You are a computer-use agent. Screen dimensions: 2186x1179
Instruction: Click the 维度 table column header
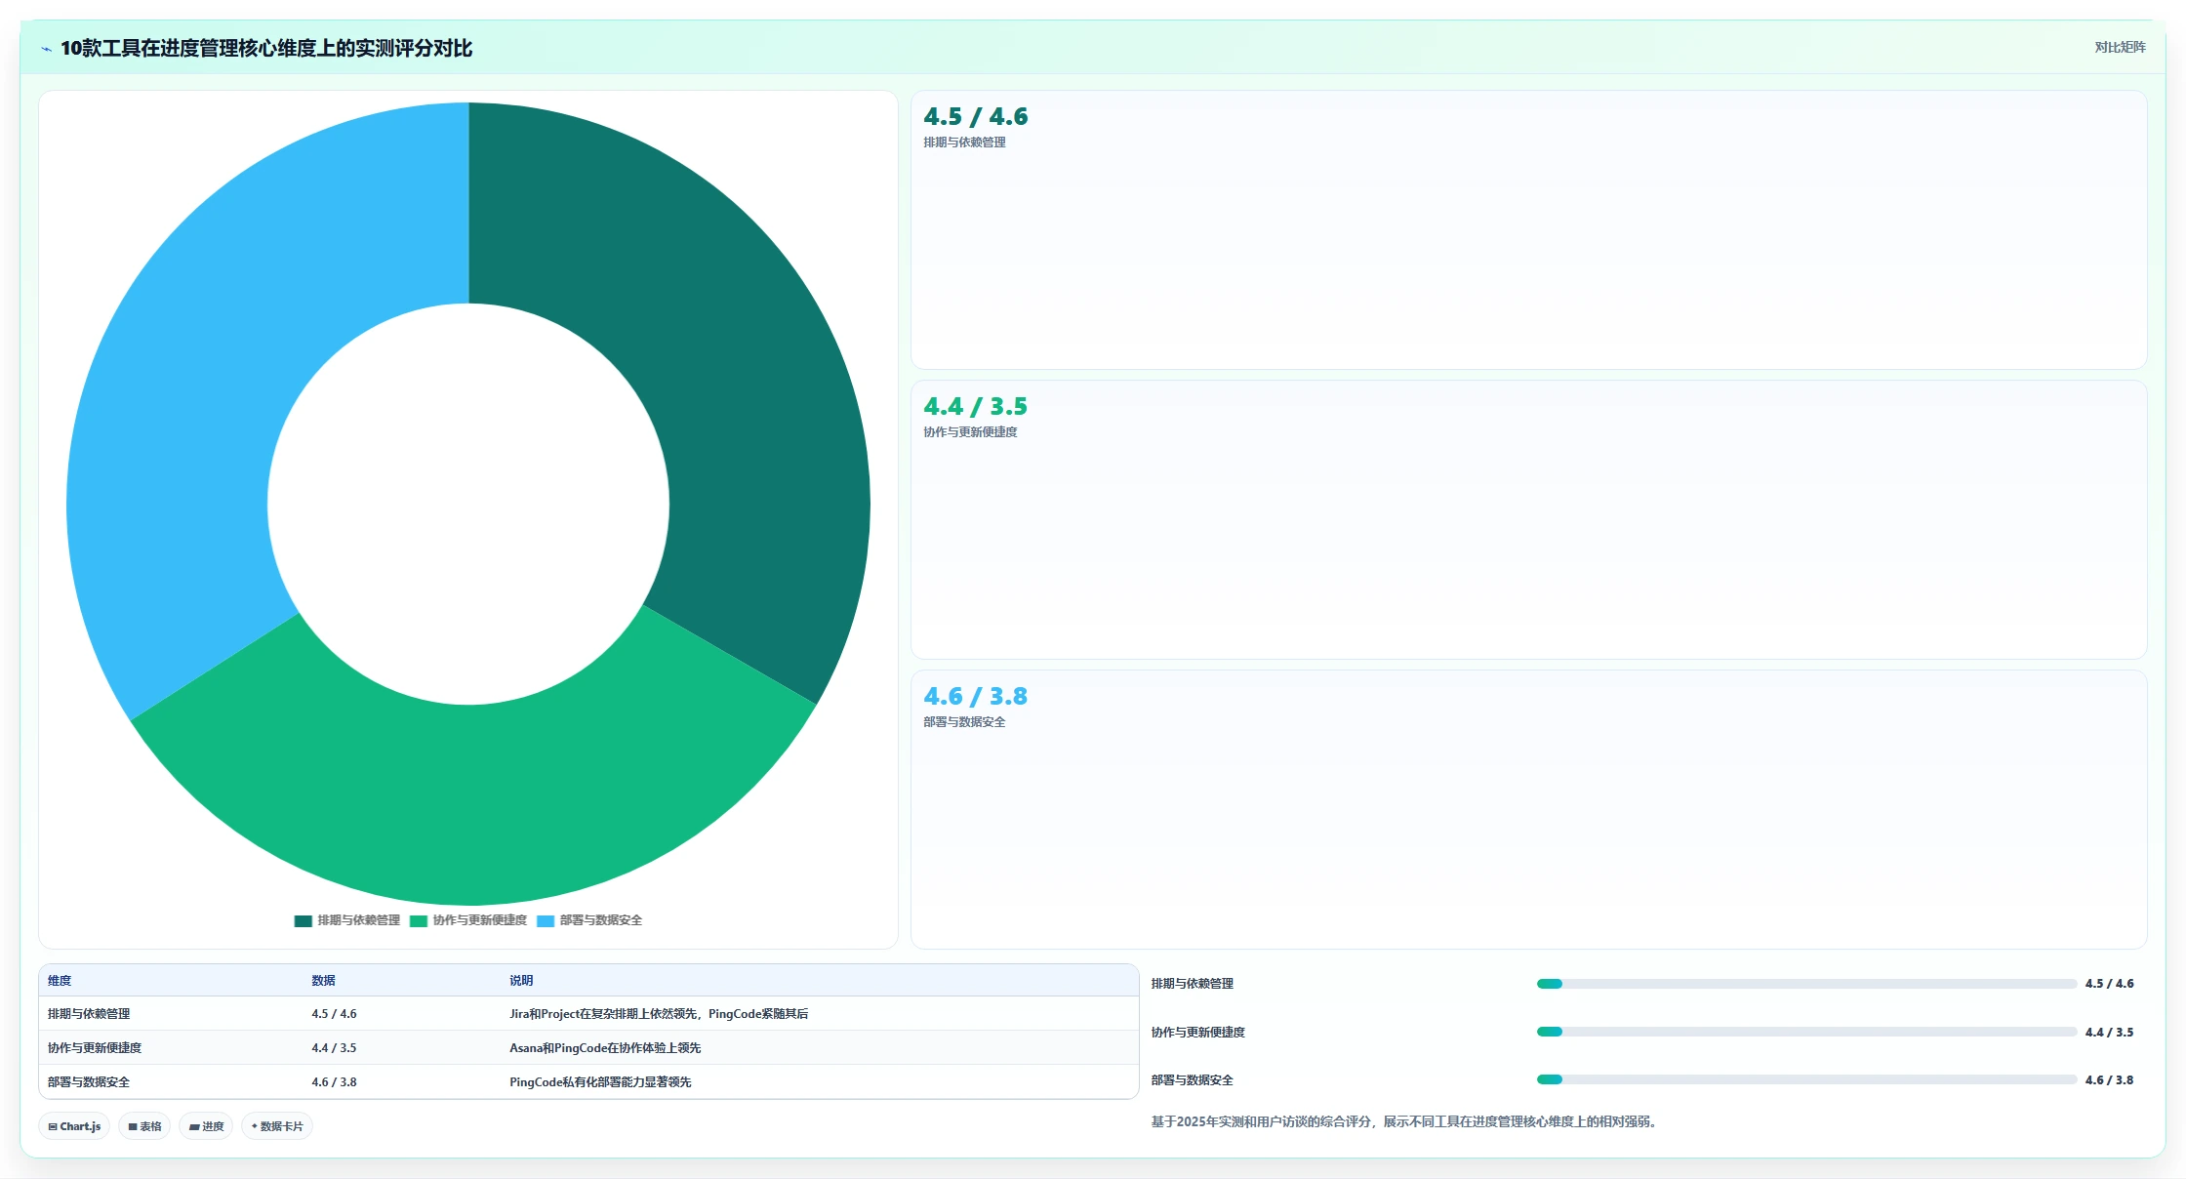(x=60, y=981)
